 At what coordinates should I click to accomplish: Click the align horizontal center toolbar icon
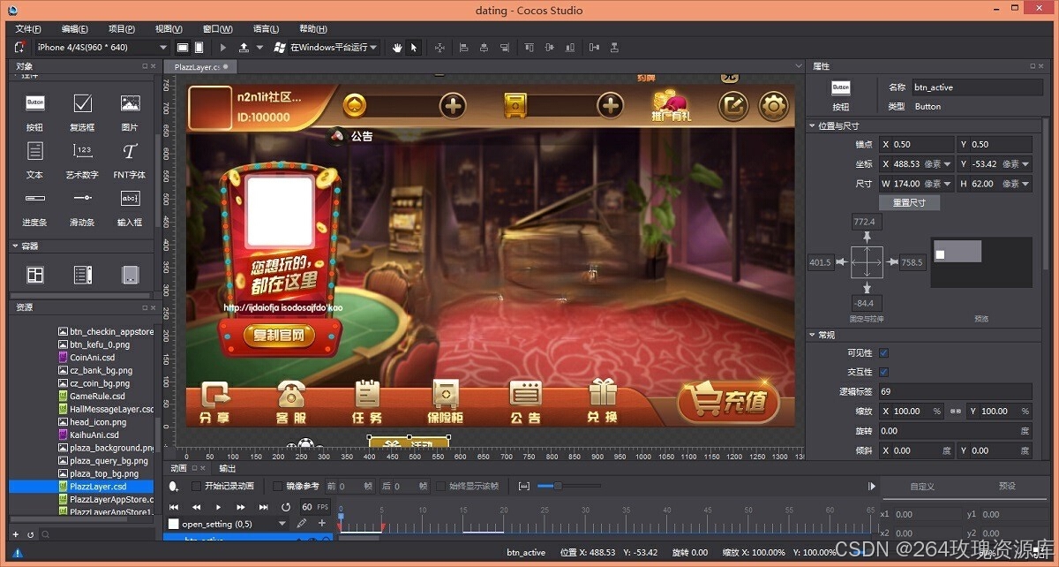pyautogui.click(x=484, y=47)
